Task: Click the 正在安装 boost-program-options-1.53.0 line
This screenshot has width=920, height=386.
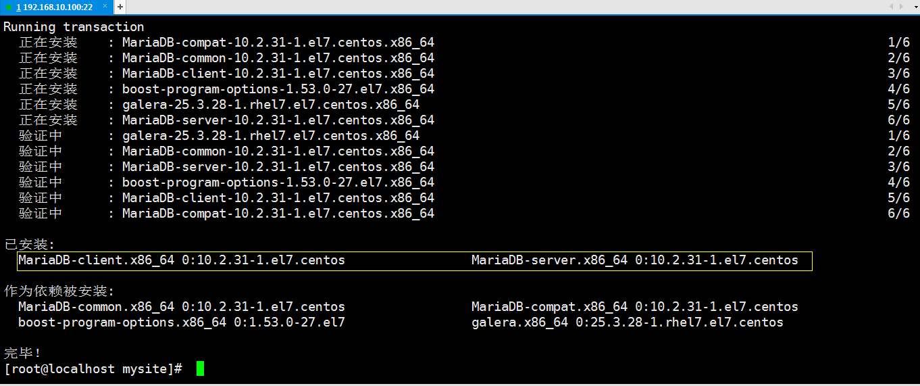Action: pyautogui.click(x=465, y=89)
